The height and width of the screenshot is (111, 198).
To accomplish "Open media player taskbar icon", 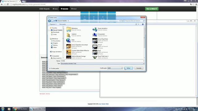I will (9, 109).
